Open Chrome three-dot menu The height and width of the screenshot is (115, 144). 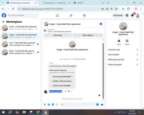pos(141,9)
